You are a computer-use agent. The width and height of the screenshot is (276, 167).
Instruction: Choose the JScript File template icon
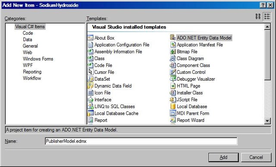(x=173, y=100)
